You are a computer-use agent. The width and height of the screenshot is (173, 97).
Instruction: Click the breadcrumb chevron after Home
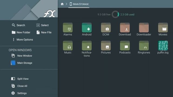click(x=66, y=4)
